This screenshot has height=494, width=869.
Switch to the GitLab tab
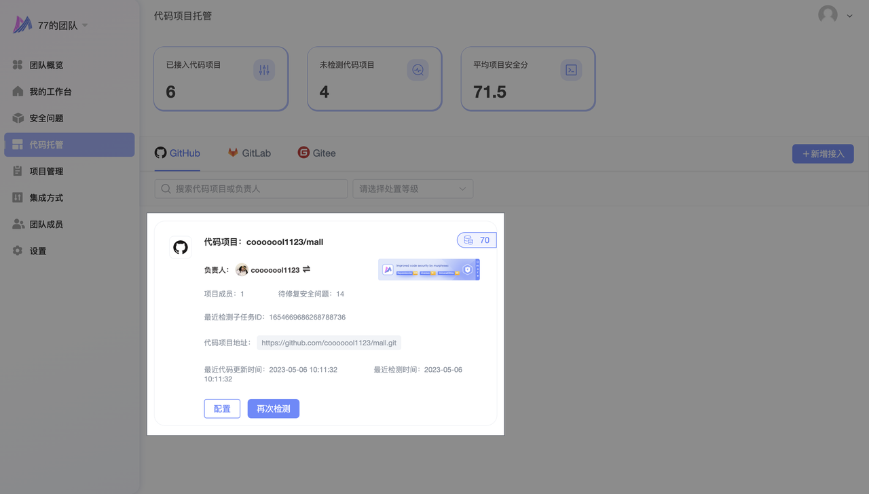(x=249, y=153)
